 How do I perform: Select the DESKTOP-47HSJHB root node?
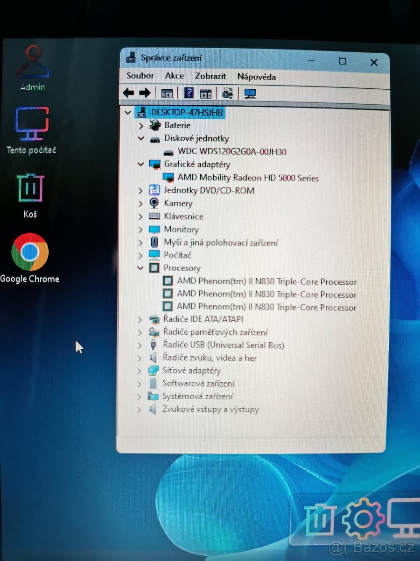point(186,112)
